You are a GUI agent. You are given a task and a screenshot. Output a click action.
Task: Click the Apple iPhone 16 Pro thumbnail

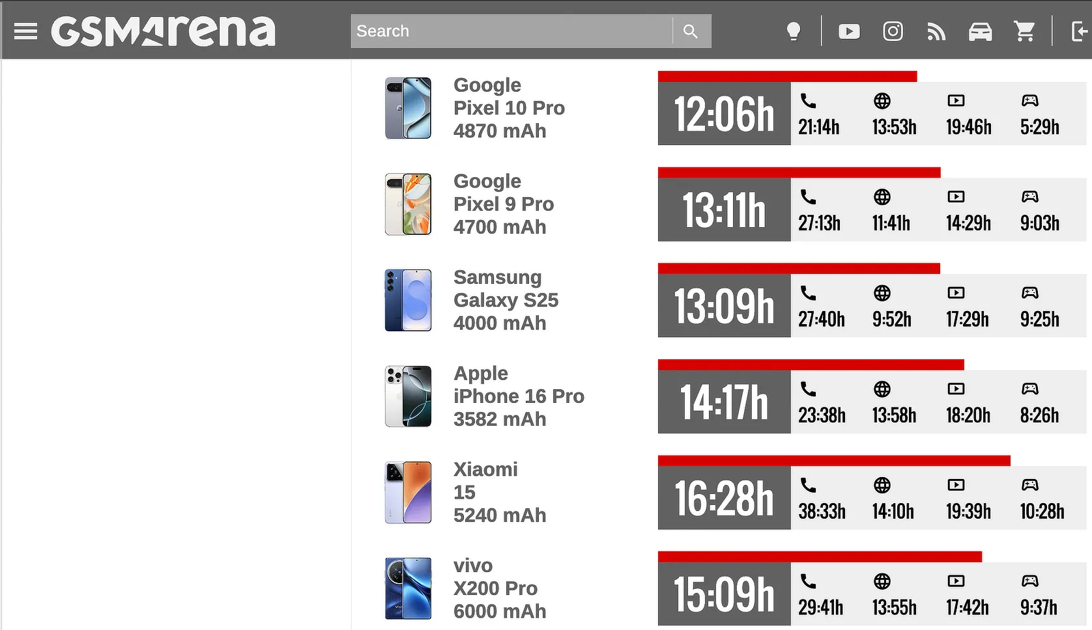408,396
